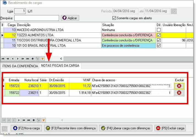Click the filter funnel in lower navigator
This screenshot has height=137, width=196.
44,120
